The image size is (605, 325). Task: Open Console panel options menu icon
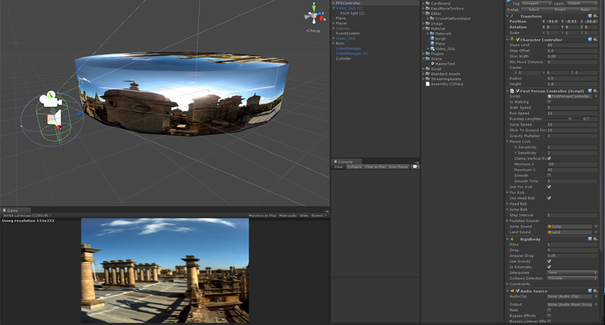[416, 162]
